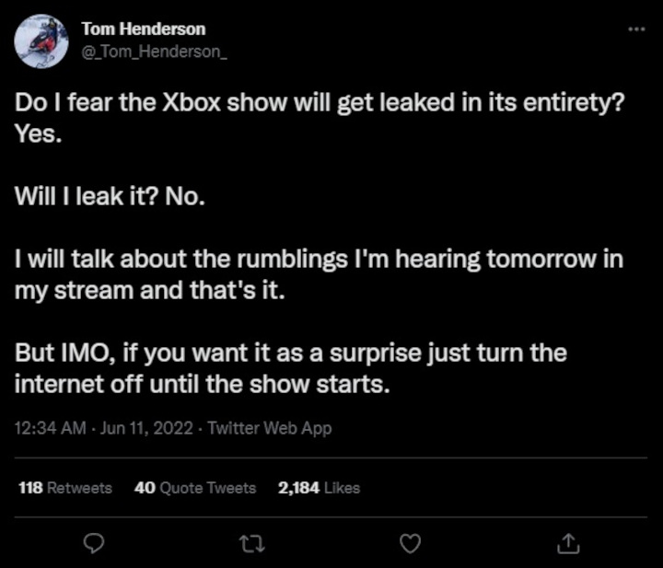Show who gave the 2,184 Likes

(319, 488)
